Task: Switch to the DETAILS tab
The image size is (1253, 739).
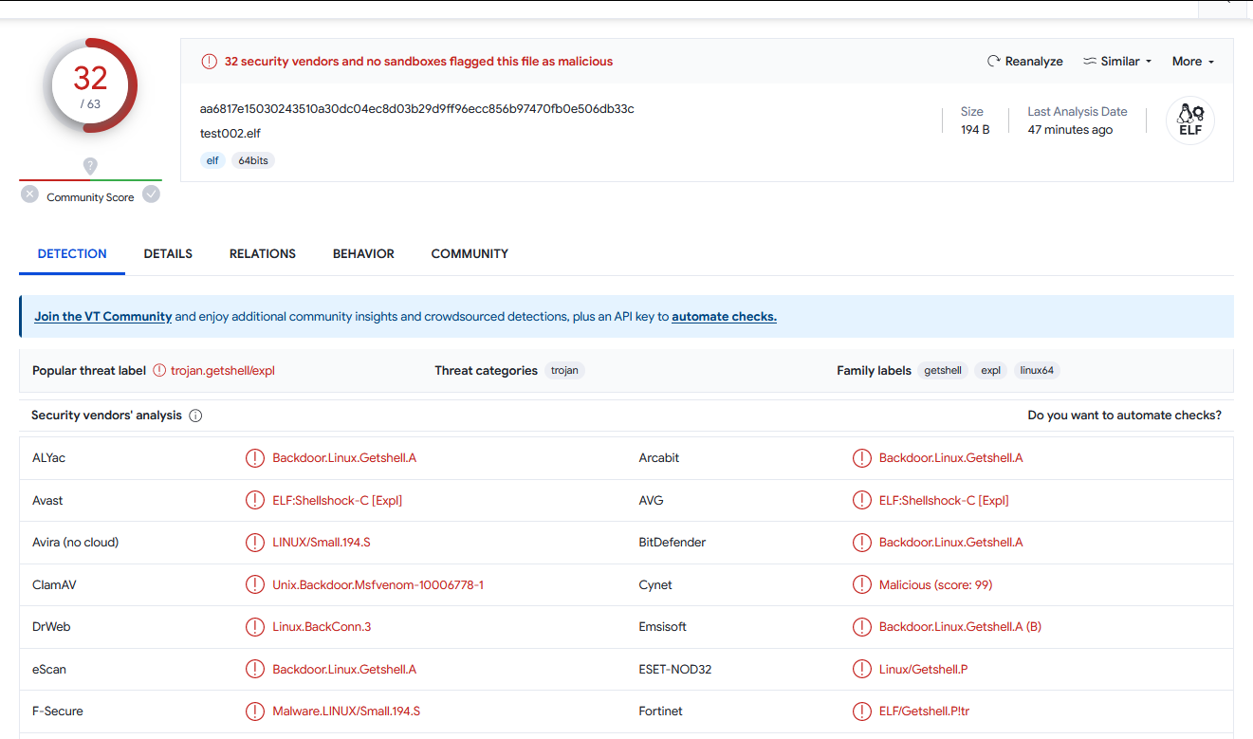Action: [x=168, y=253]
